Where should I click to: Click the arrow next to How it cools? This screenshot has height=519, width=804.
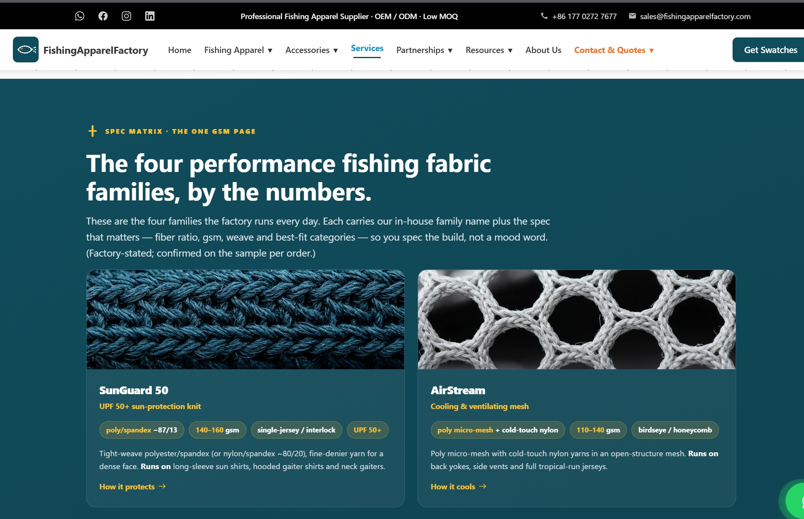coord(483,486)
